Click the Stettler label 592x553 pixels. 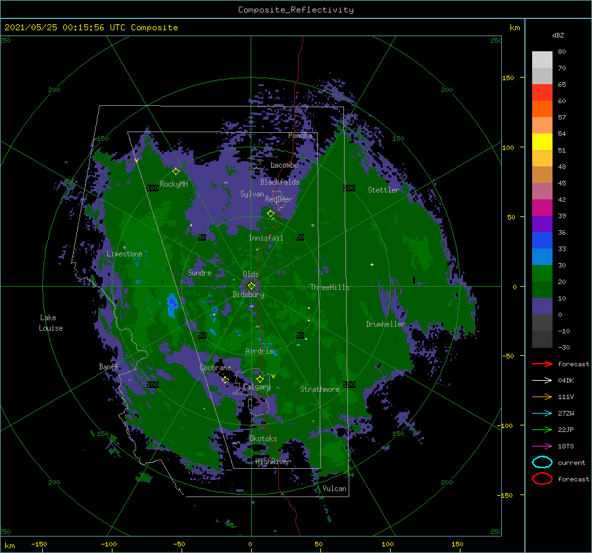(383, 190)
